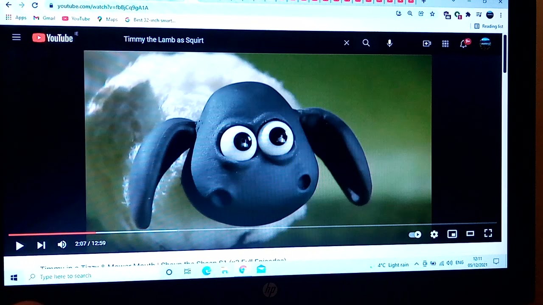Viewport: 543px width, 305px height.
Task: Skip to the next video
Action: click(41, 245)
